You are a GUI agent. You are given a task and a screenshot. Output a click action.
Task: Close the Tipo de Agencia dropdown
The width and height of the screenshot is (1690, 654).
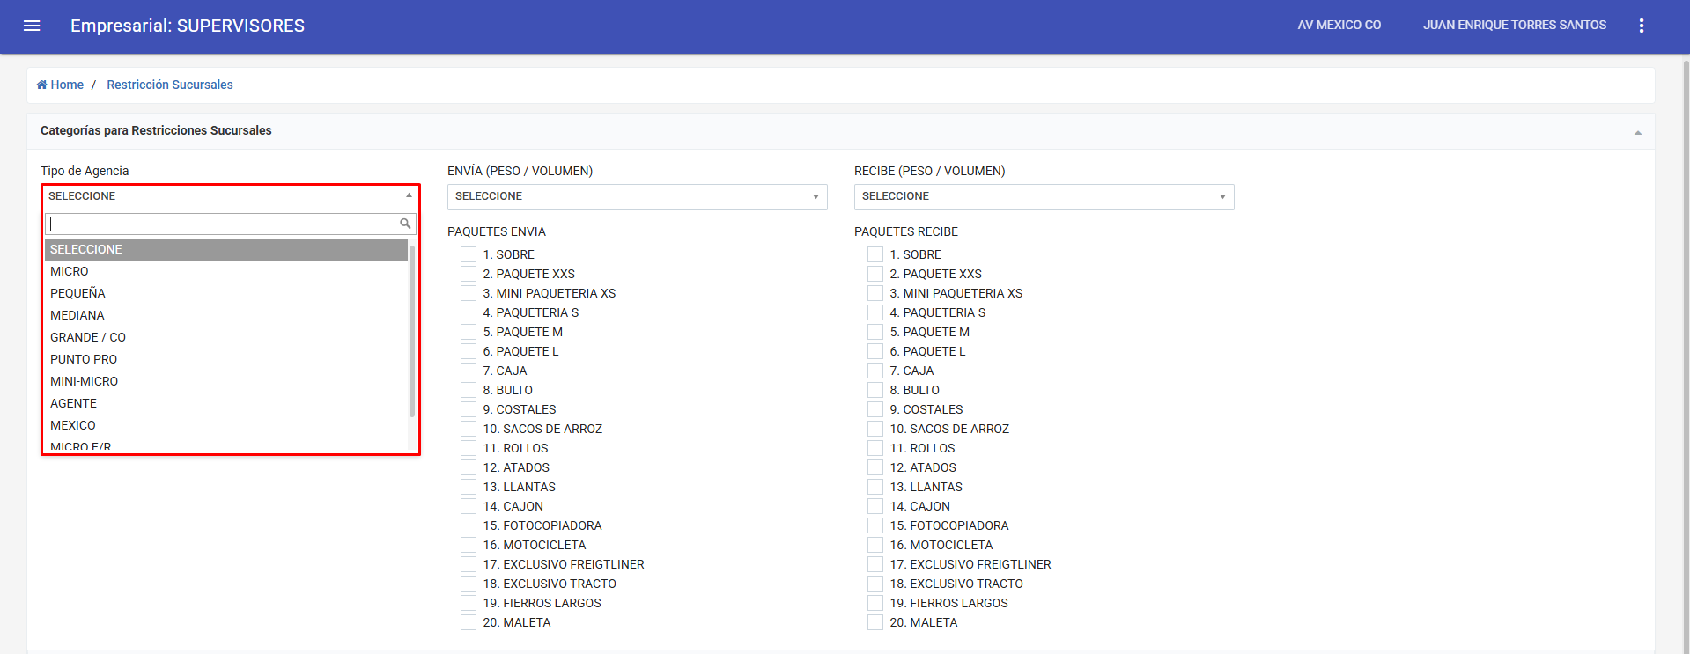230,195
